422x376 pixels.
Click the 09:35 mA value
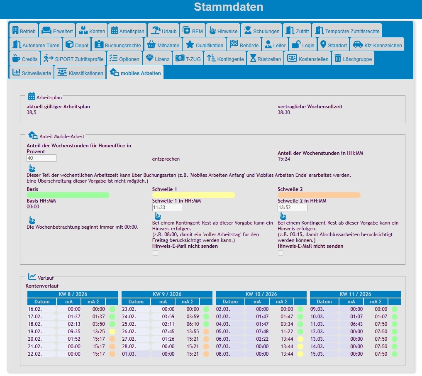[74, 332]
